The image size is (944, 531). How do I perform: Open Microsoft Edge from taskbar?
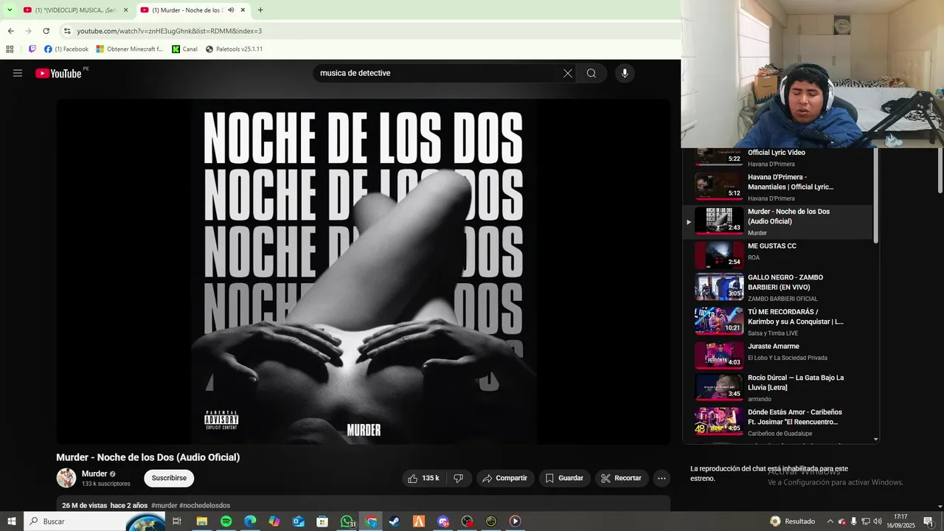pos(250,521)
